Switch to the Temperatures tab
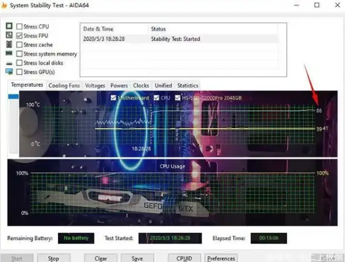The height and width of the screenshot is (262, 345). pyautogui.click(x=27, y=85)
